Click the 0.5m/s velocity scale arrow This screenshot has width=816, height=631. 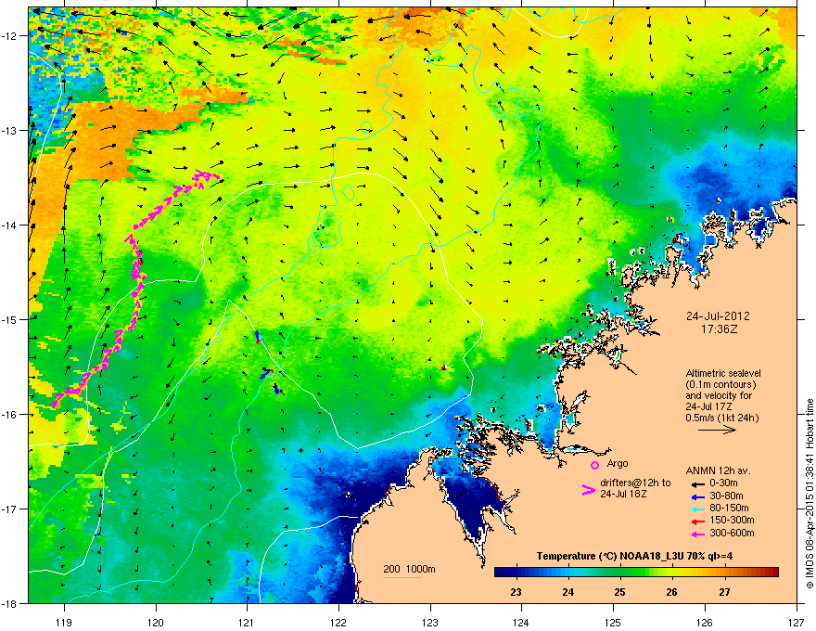[717, 430]
